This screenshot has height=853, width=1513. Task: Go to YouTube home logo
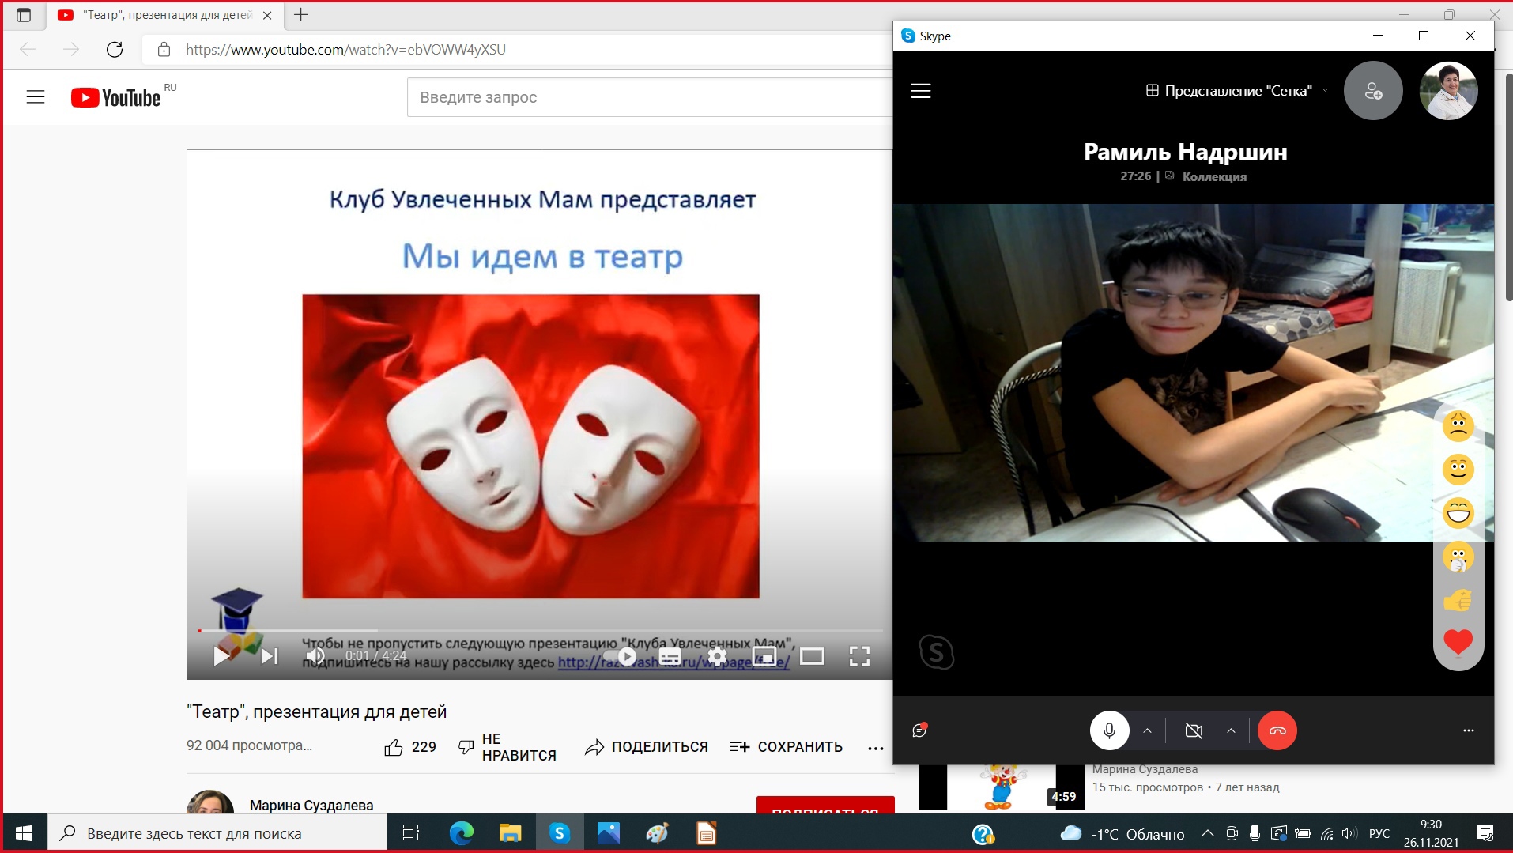click(116, 97)
